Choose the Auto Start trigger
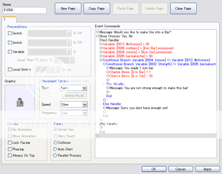 [55, 149]
